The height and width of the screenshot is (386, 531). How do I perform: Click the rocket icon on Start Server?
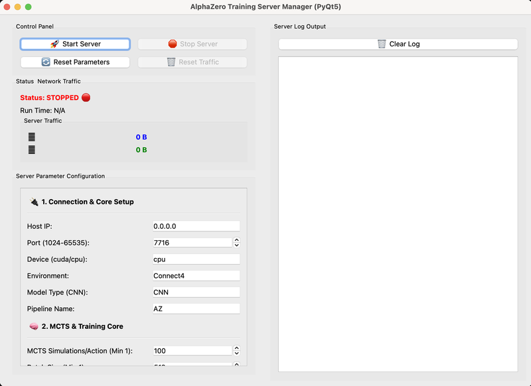pos(54,44)
